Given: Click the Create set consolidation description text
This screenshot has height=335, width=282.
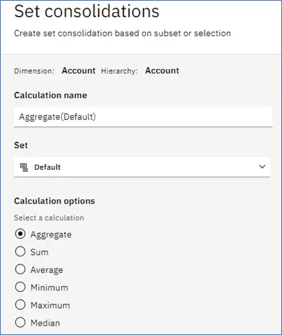Looking at the screenshot, I should tap(123, 33).
